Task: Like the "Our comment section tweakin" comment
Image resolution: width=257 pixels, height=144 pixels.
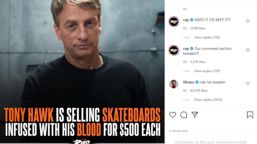Action: coord(248,50)
